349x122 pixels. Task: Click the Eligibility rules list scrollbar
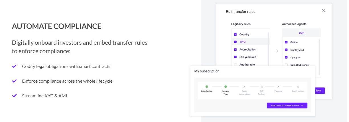click(268, 49)
